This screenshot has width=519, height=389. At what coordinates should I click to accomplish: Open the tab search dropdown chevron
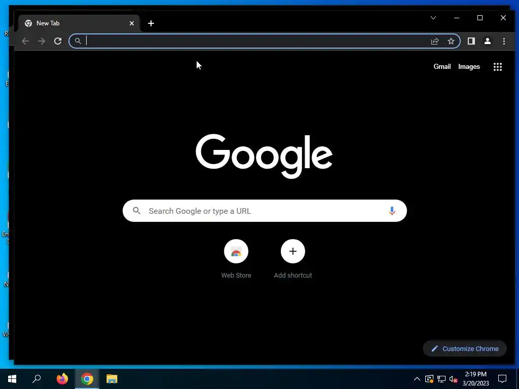click(x=433, y=18)
